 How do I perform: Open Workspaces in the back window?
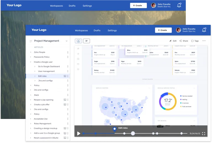[x=57, y=6]
